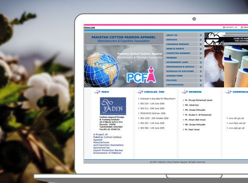The width and height of the screenshot is (248, 183).
Task: Click the arrow beside Chairman Message
Action: 201,44
